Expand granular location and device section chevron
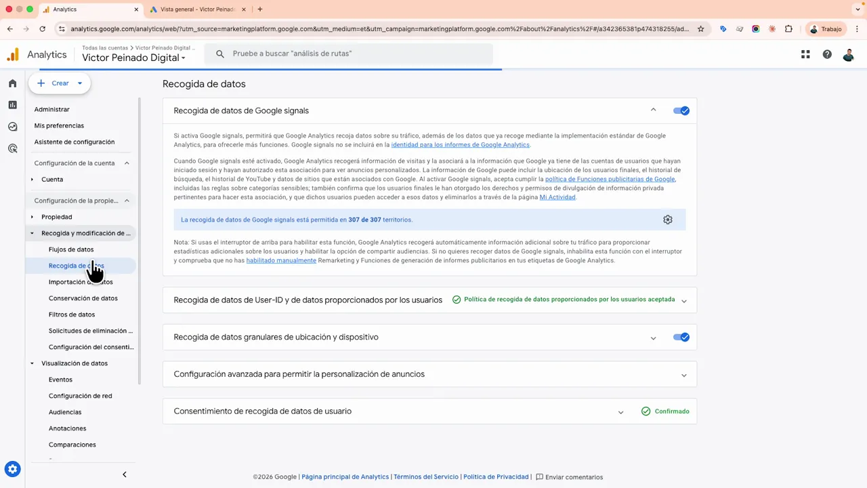The image size is (867, 488). pyautogui.click(x=654, y=338)
